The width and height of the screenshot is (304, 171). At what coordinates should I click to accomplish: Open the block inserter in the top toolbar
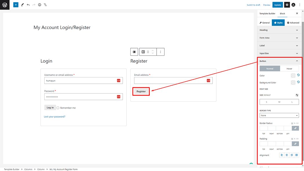[x=16, y=5]
